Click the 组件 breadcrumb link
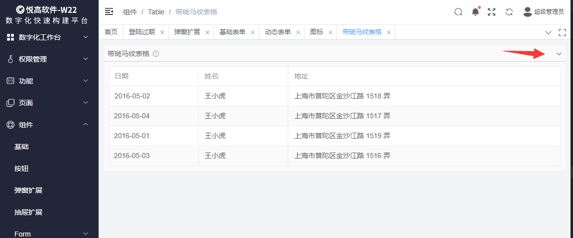 (130, 12)
